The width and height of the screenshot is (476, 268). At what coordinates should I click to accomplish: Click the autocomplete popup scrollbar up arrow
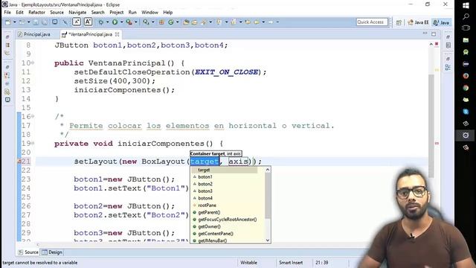(x=268, y=170)
